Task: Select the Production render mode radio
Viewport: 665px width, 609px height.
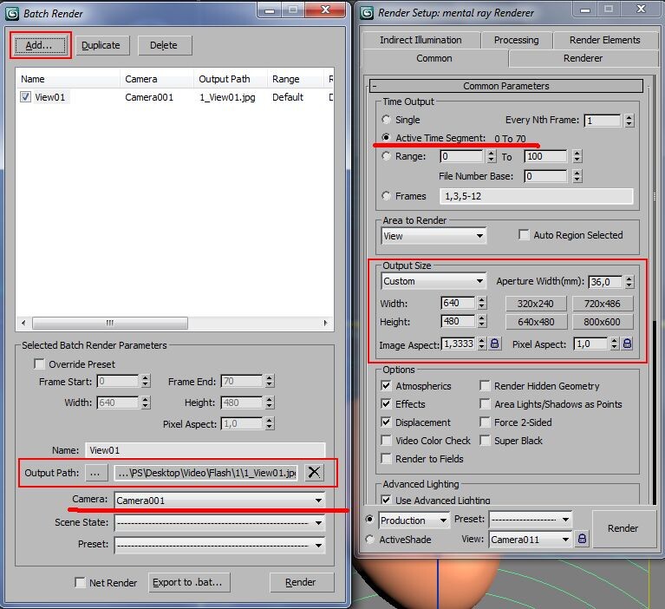Action: (369, 519)
